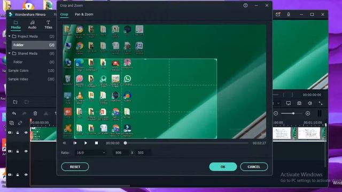Collapse the Shared Media tree
The width and height of the screenshot is (342, 192).
point(10,53)
